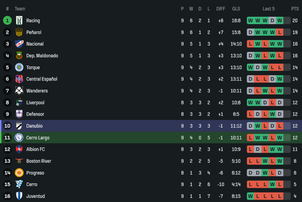Sort standings by DIFF column header
Image resolution: width=302 pixels, height=202 pixels.
pyautogui.click(x=221, y=9)
